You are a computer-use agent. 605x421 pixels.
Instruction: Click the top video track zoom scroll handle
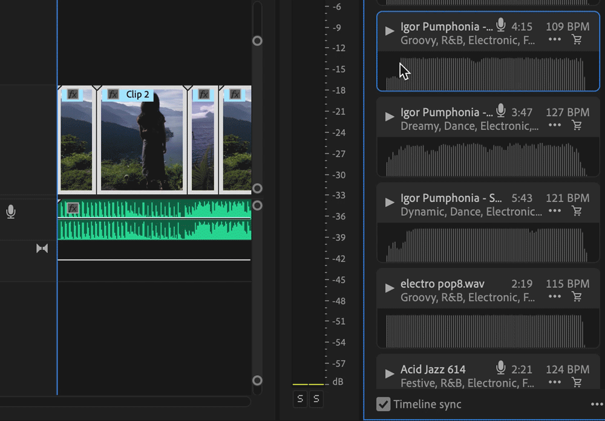point(257,41)
